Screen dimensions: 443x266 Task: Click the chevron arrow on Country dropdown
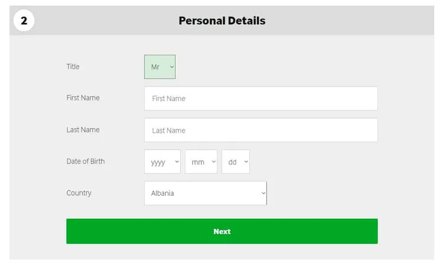point(263,193)
